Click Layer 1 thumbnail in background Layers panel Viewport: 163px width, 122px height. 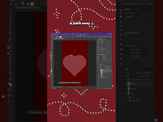[129, 84]
